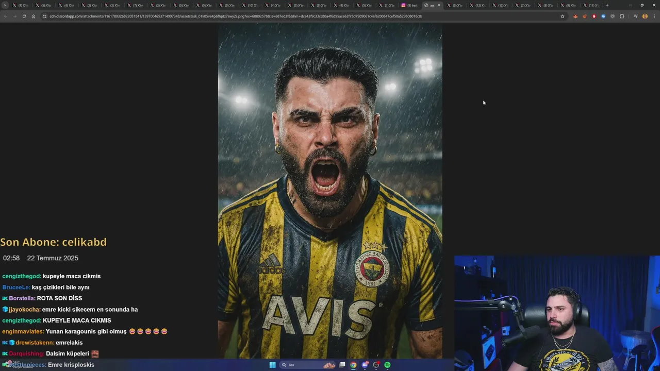Open Chrome from the taskbar
This screenshot has height=371, width=660.
353,365
